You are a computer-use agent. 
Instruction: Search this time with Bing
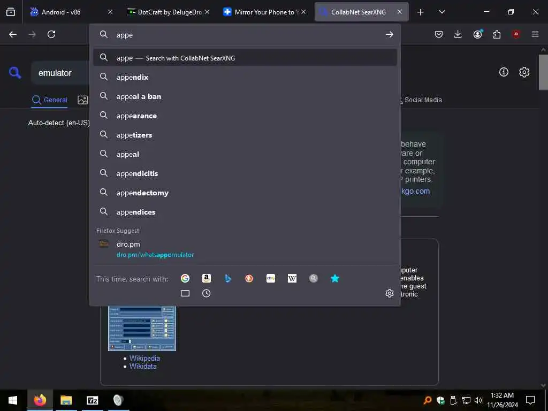(x=228, y=278)
